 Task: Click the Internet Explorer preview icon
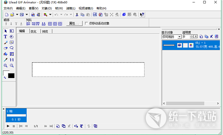click(x=124, y=15)
